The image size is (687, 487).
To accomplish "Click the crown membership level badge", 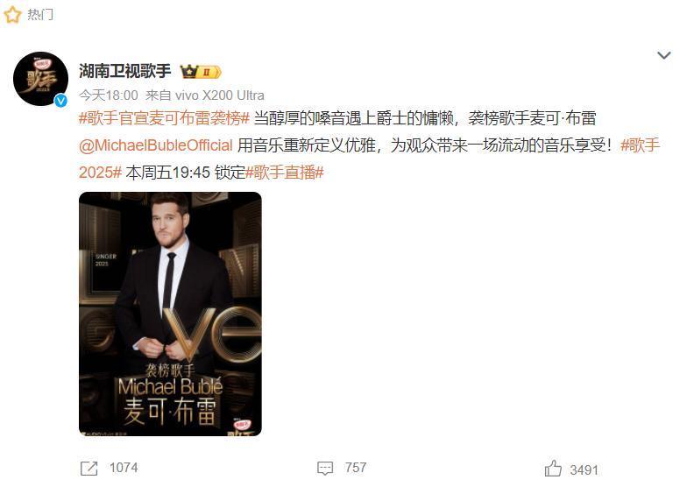I will pos(202,72).
